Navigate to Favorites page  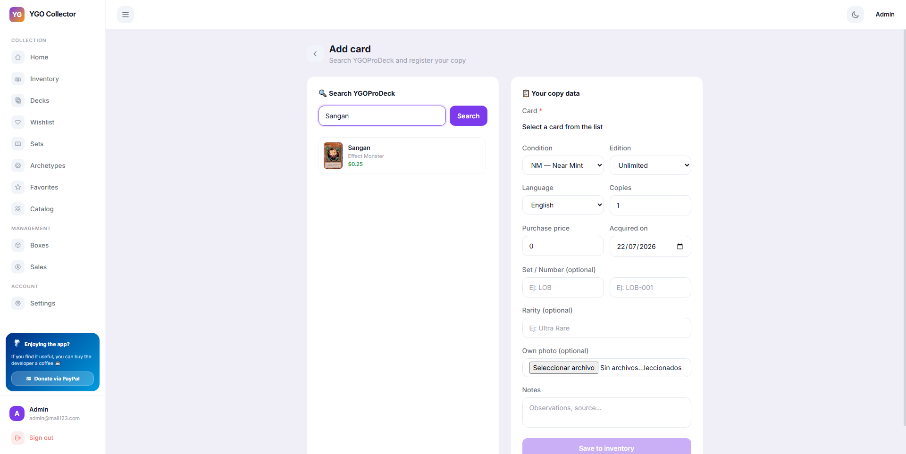click(52, 187)
